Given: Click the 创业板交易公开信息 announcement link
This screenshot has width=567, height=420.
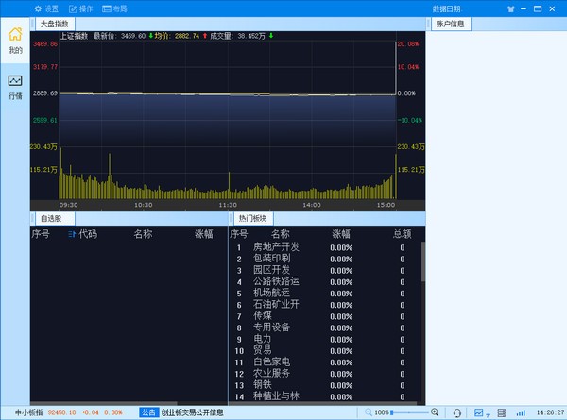Looking at the screenshot, I should point(193,412).
